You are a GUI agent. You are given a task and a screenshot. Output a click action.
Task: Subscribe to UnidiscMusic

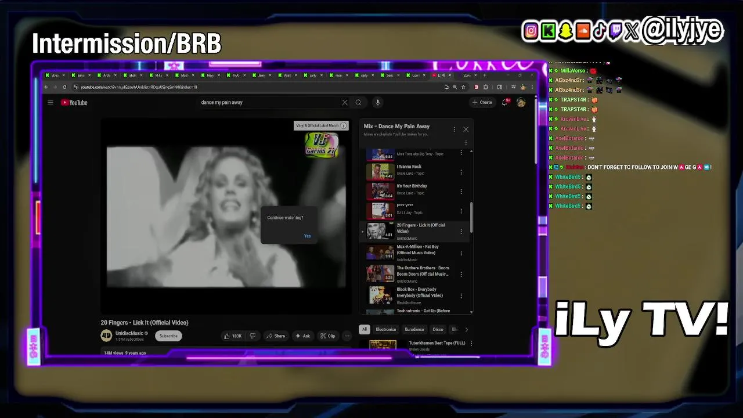pos(168,336)
